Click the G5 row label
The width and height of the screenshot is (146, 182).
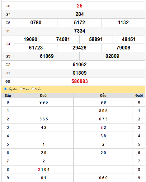click(8, 31)
